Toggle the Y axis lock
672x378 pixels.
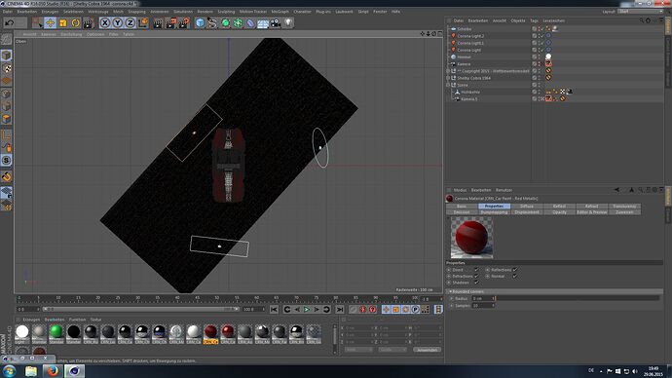pyautogui.click(x=118, y=22)
